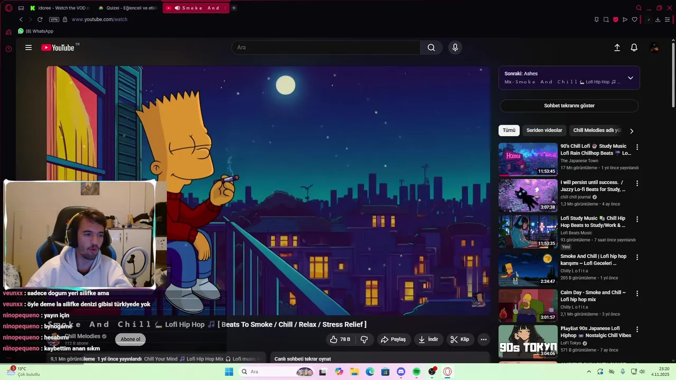Open the browser tab search magnifier

click(x=639, y=8)
